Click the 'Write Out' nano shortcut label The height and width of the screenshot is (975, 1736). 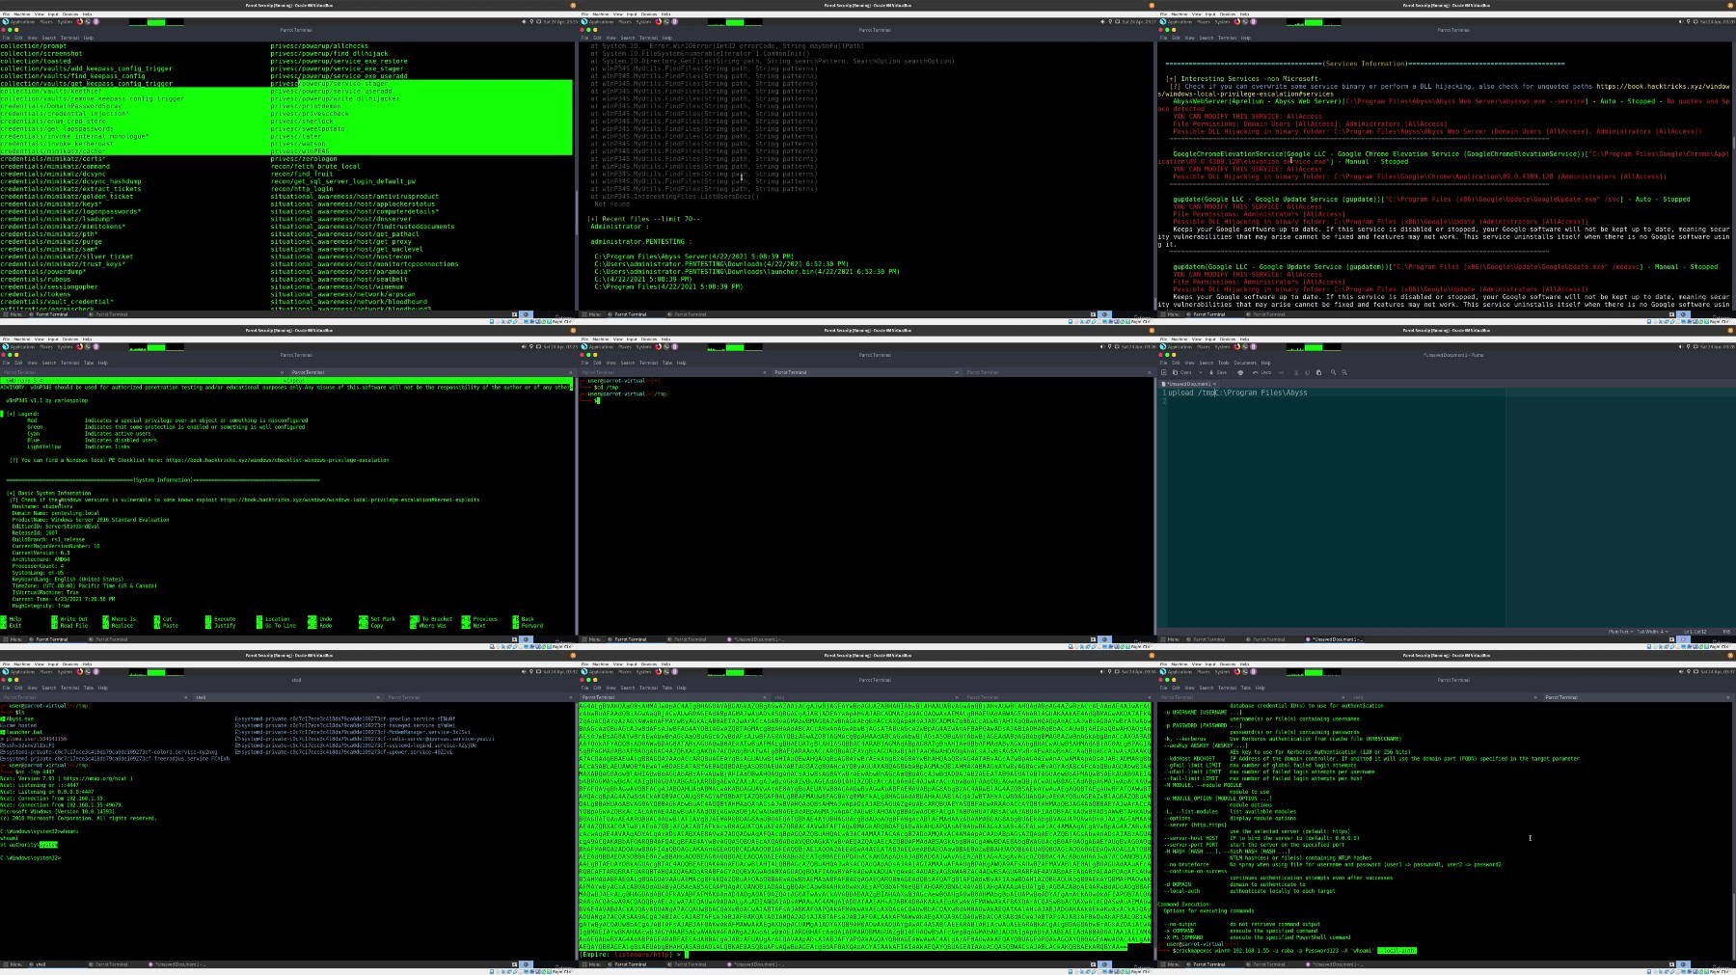point(73,619)
